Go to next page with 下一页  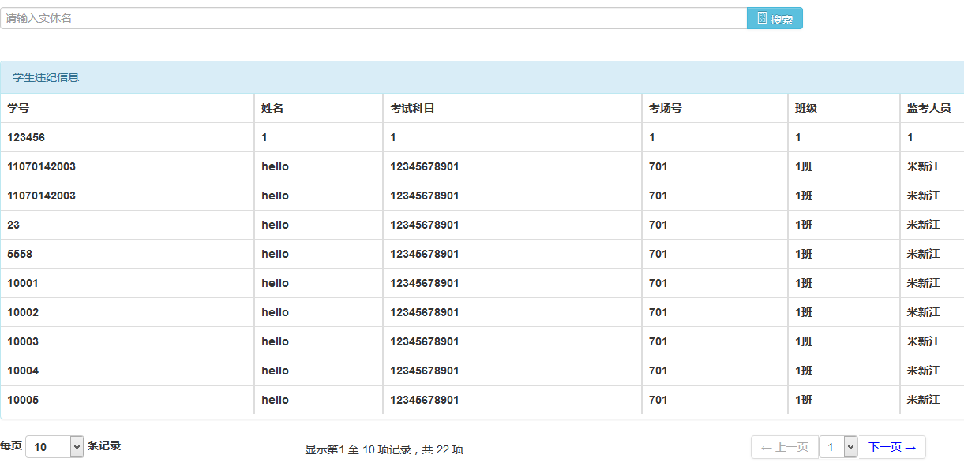[x=891, y=447]
